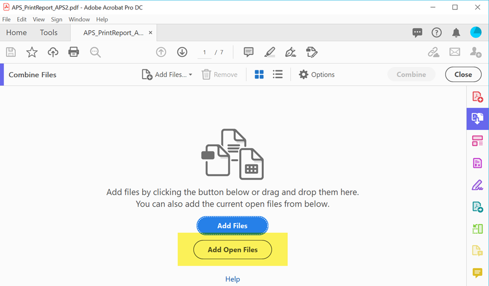Viewport: 489px width, 286px height.
Task: Open the Edit menu
Action: (x=21, y=19)
